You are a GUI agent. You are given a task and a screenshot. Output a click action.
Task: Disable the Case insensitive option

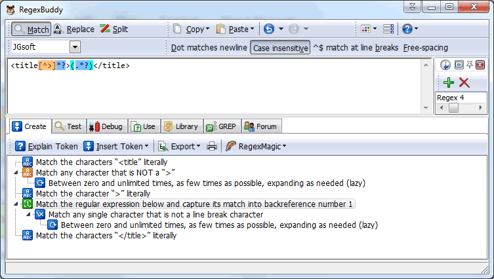click(x=280, y=48)
